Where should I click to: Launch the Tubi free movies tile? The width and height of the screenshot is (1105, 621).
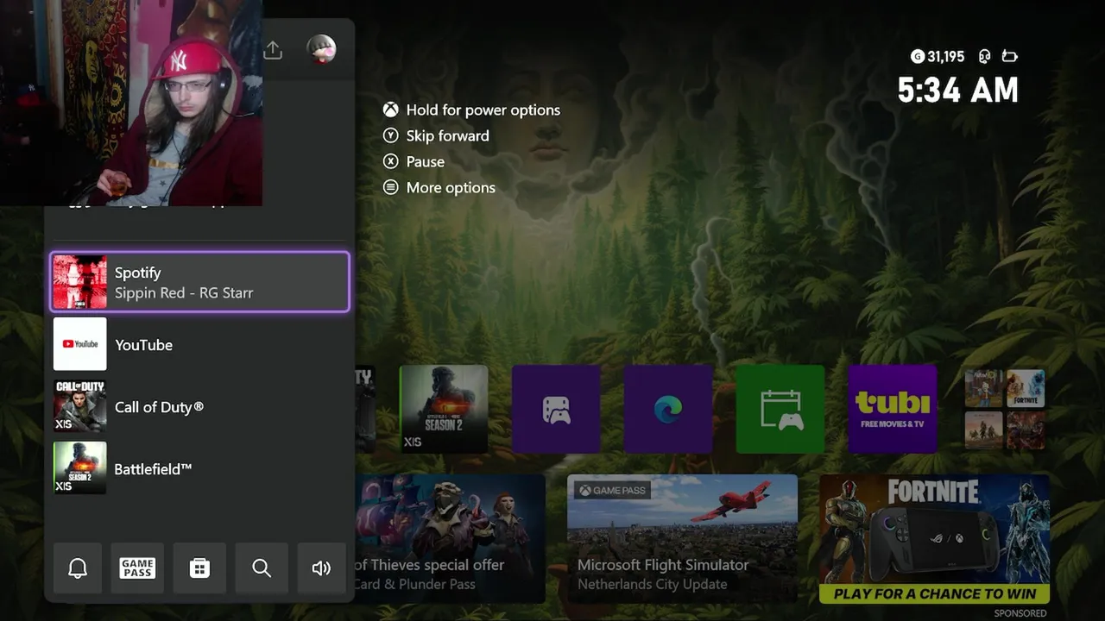(x=893, y=409)
